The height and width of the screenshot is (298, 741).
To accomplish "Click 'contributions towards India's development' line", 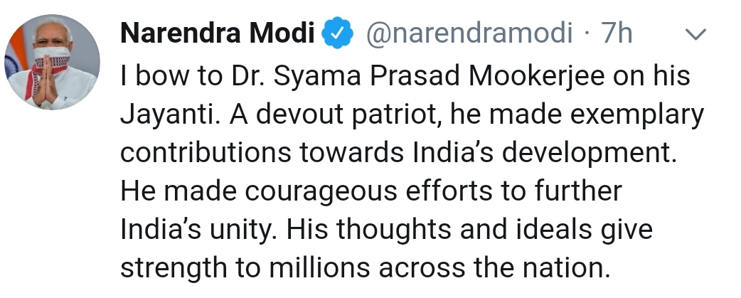I will [398, 154].
